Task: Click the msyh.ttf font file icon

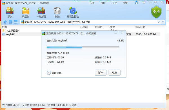Action: [4, 34]
